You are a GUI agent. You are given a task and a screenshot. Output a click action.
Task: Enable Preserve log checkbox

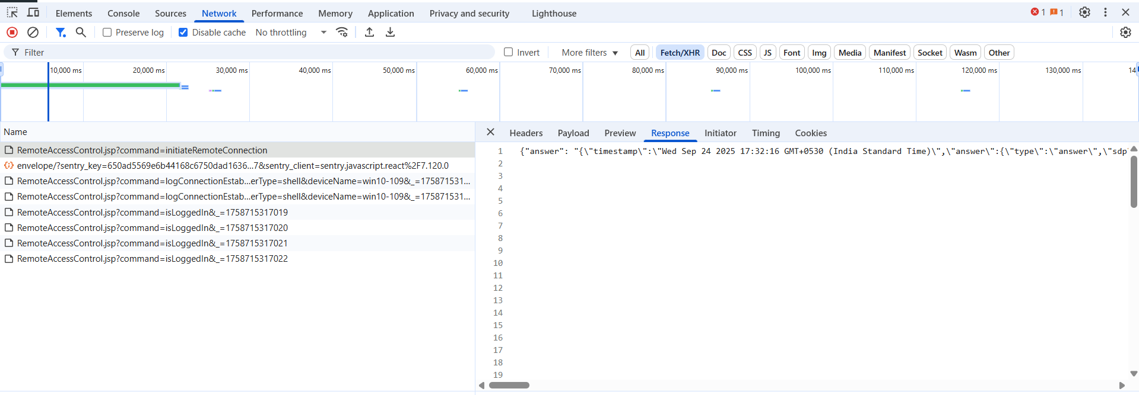(107, 33)
